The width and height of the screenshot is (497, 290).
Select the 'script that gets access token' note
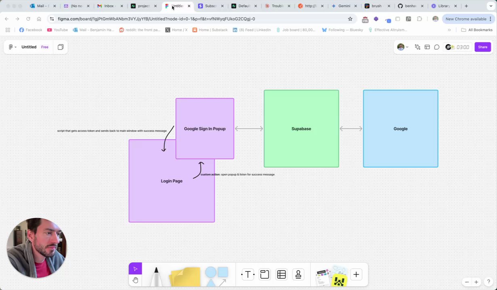(x=112, y=131)
